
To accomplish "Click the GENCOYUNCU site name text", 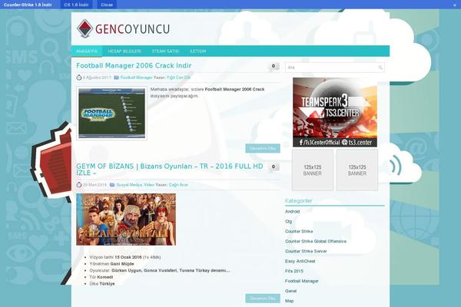I will coord(133,29).
